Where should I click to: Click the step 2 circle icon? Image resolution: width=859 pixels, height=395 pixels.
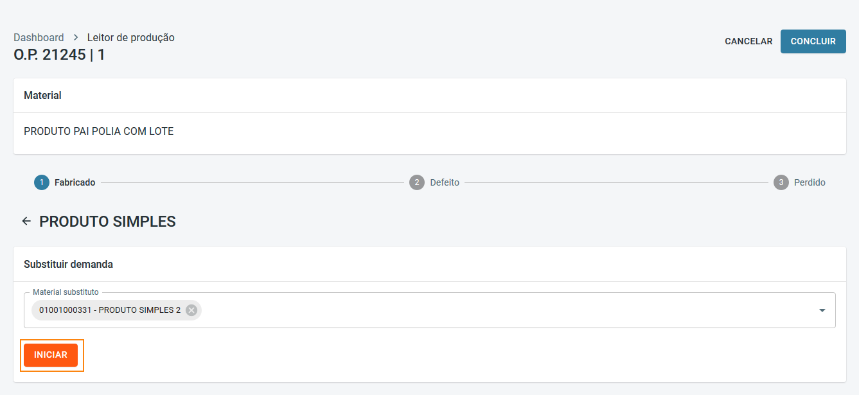click(416, 182)
